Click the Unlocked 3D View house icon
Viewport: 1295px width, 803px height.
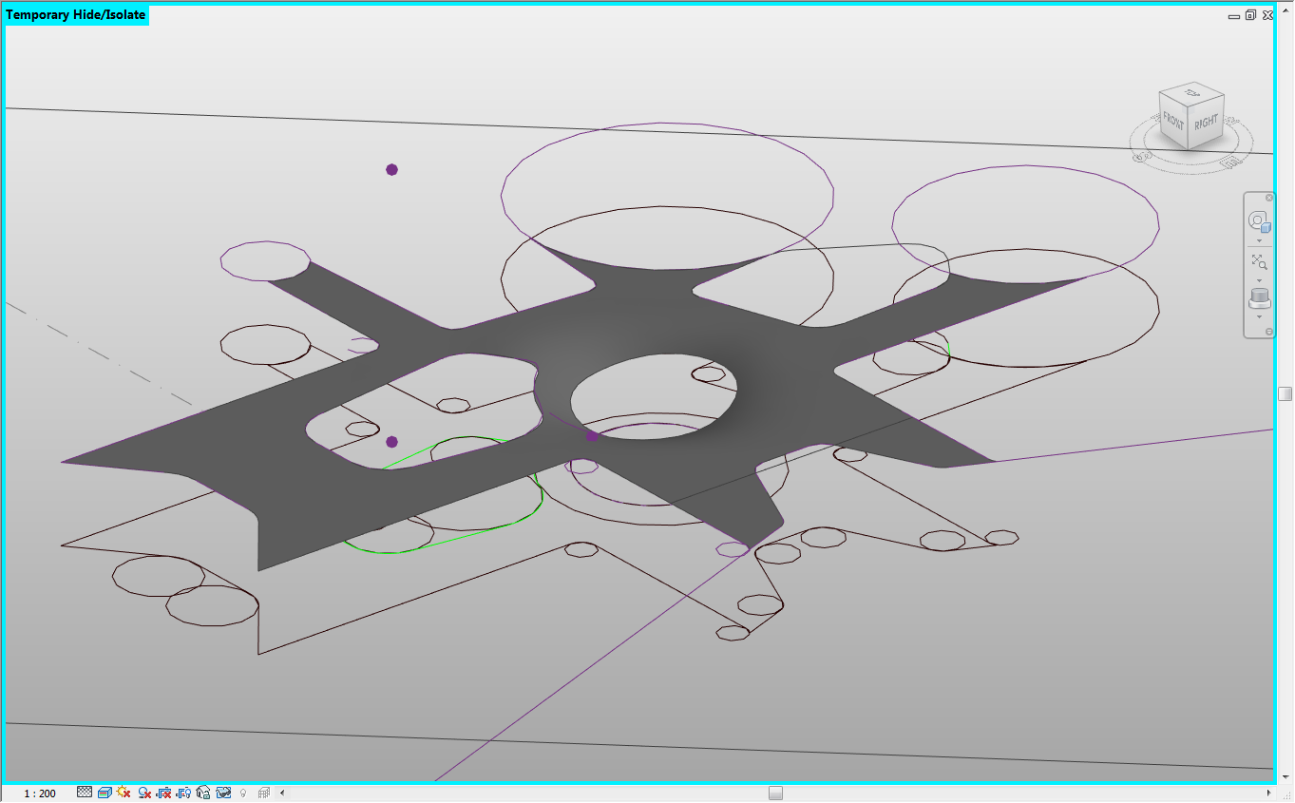(x=202, y=793)
